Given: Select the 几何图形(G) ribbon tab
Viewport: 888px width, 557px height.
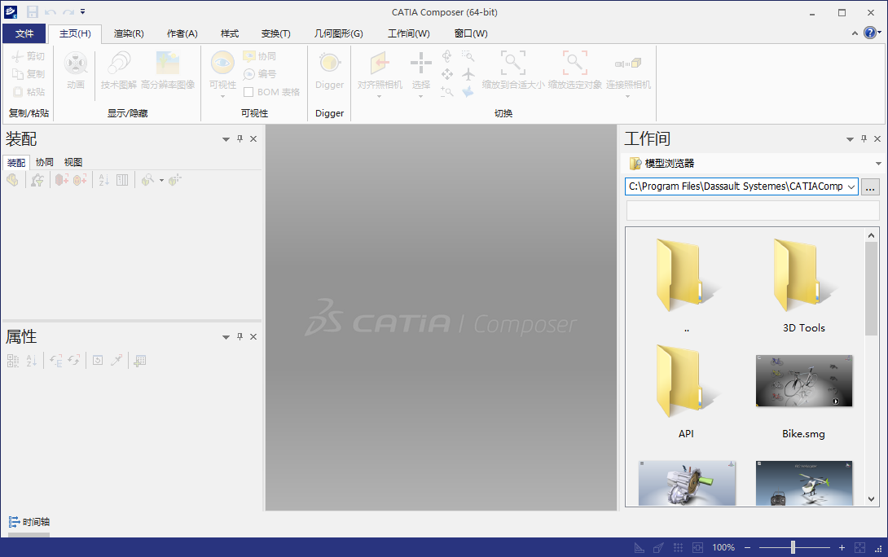Looking at the screenshot, I should coord(338,33).
